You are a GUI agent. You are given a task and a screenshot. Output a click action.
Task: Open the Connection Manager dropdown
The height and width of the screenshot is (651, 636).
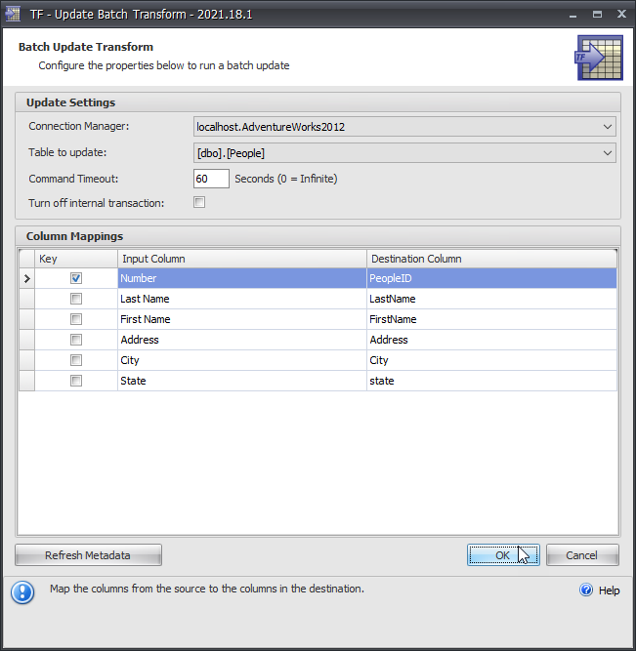tap(404, 127)
